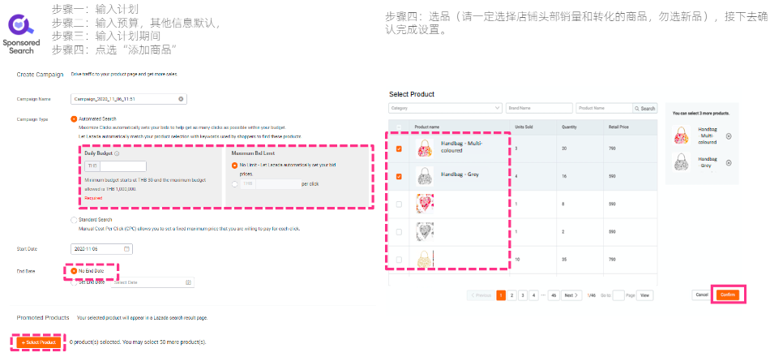Toggle the select-all checkbox in the table header
The image size is (770, 357).
398,127
